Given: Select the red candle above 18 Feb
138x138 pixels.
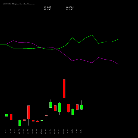Looking at the screenshot, I should coord(11,117).
